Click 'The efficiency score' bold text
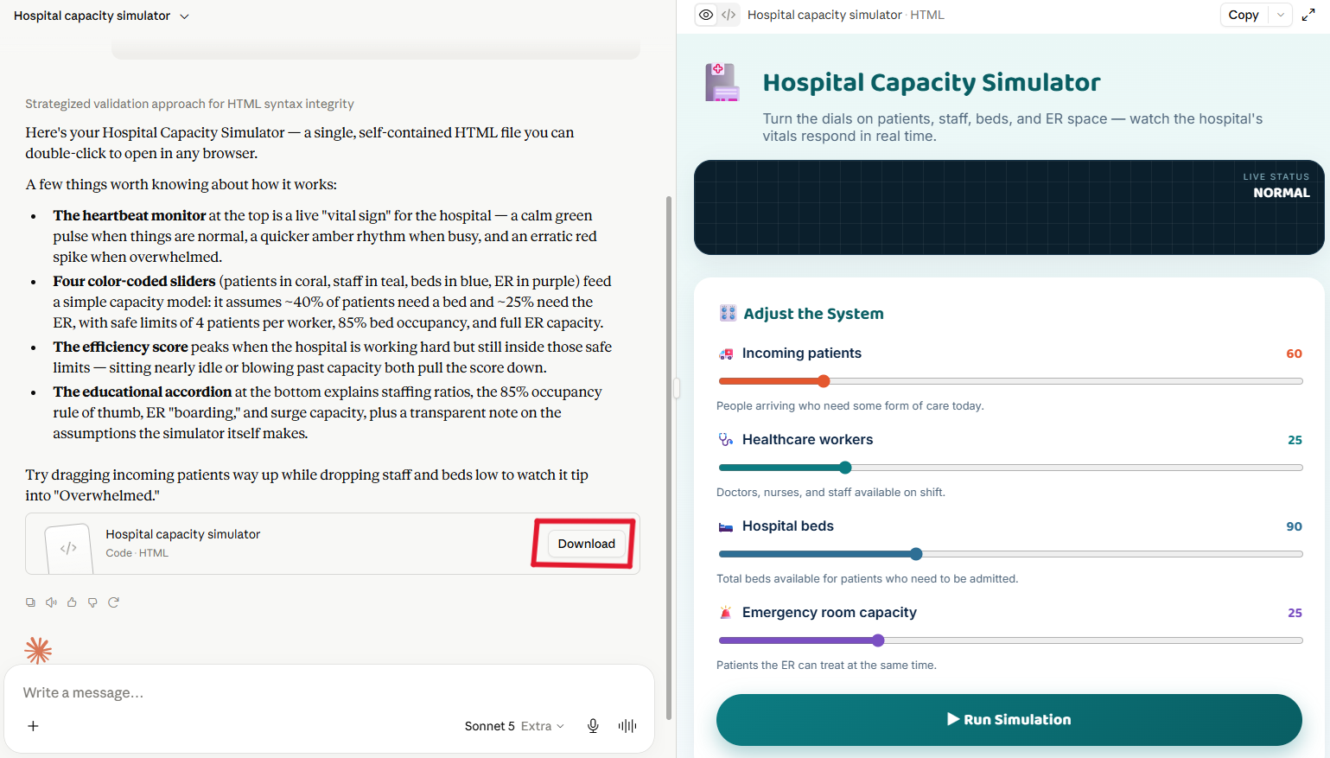 coord(120,347)
